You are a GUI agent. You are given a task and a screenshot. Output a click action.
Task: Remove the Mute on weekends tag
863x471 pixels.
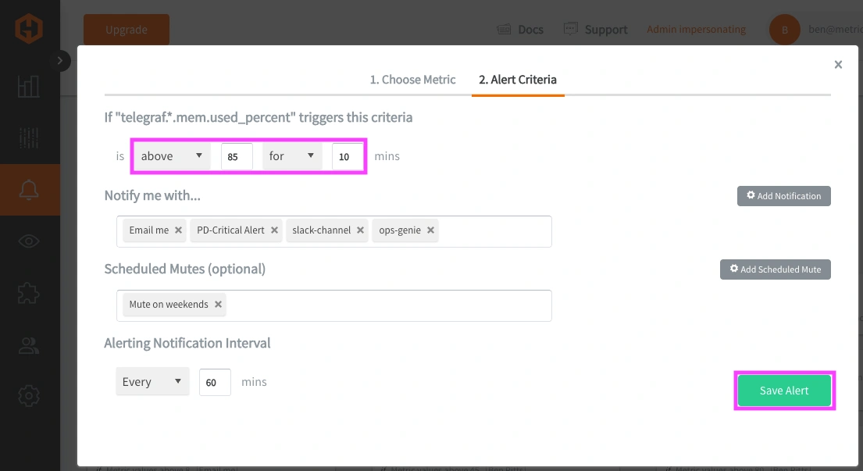[x=218, y=305]
